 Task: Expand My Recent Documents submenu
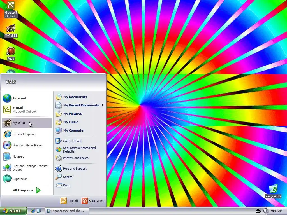click(80, 105)
